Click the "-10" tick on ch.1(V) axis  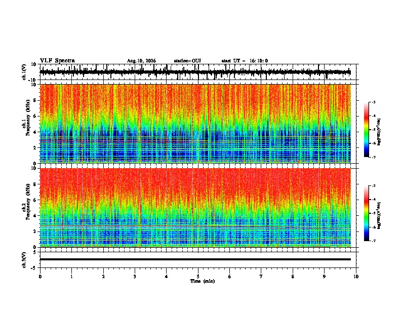click(33, 80)
